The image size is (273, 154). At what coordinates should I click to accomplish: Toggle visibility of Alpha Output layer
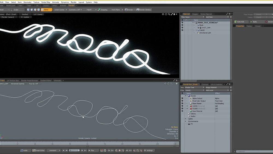[x=182, y=98]
